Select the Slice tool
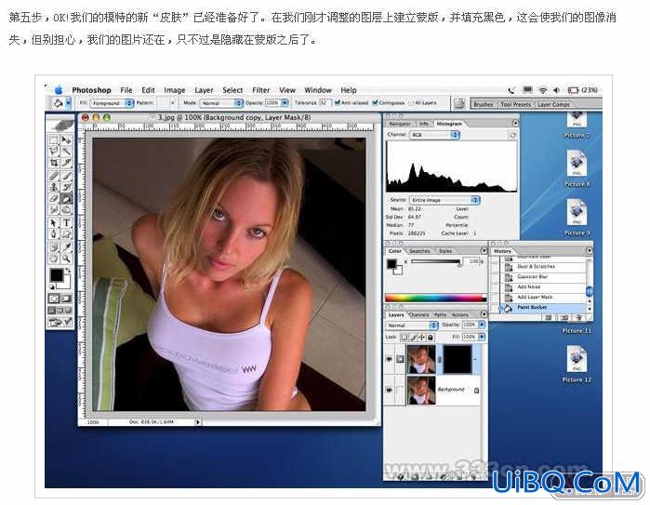Image resolution: width=650 pixels, height=505 pixels. [x=66, y=163]
